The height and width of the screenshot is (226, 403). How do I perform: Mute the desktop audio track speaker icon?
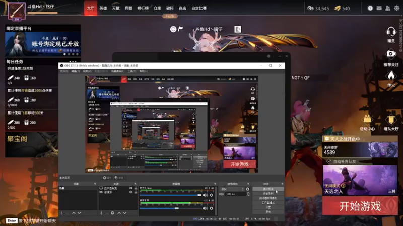[205, 208]
